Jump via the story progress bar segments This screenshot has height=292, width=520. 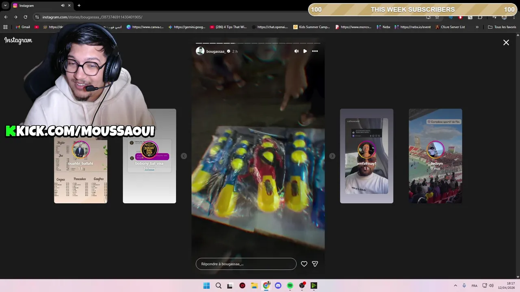[258, 43]
